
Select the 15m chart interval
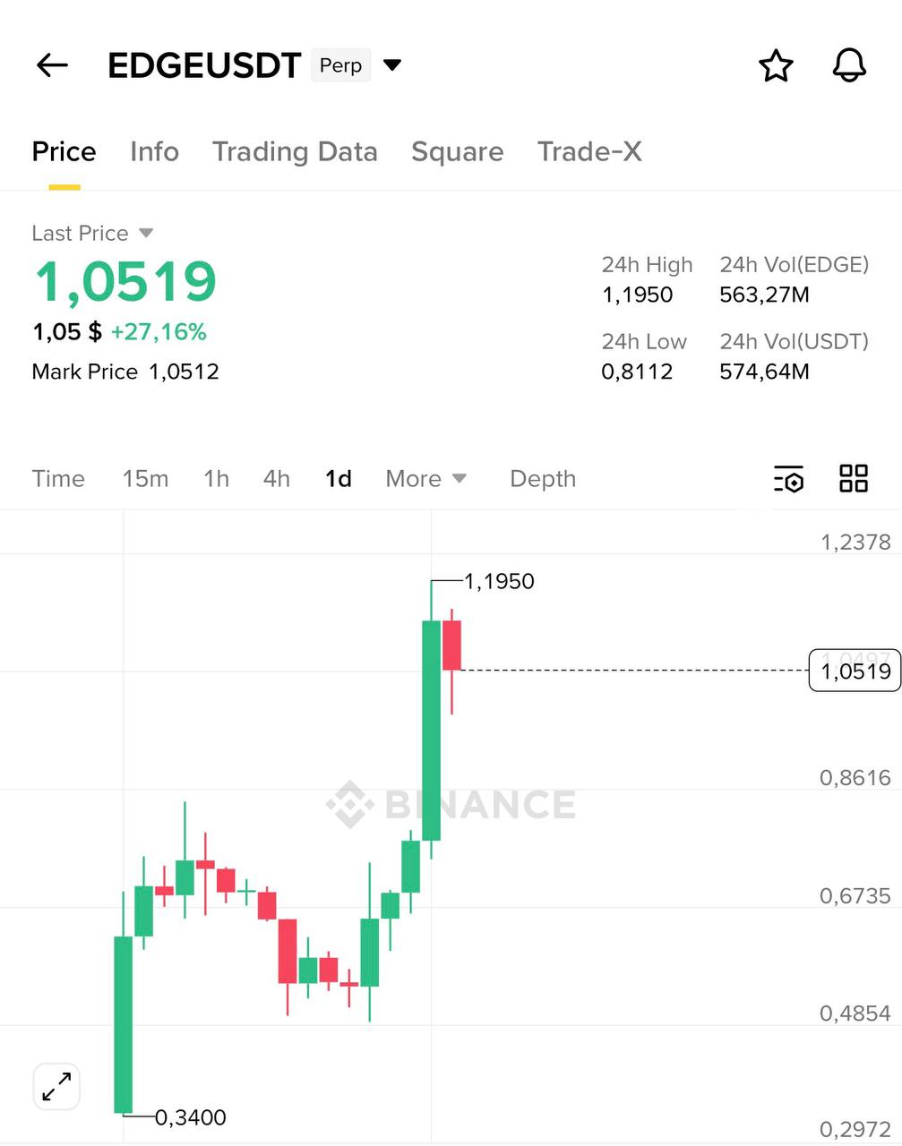(145, 479)
